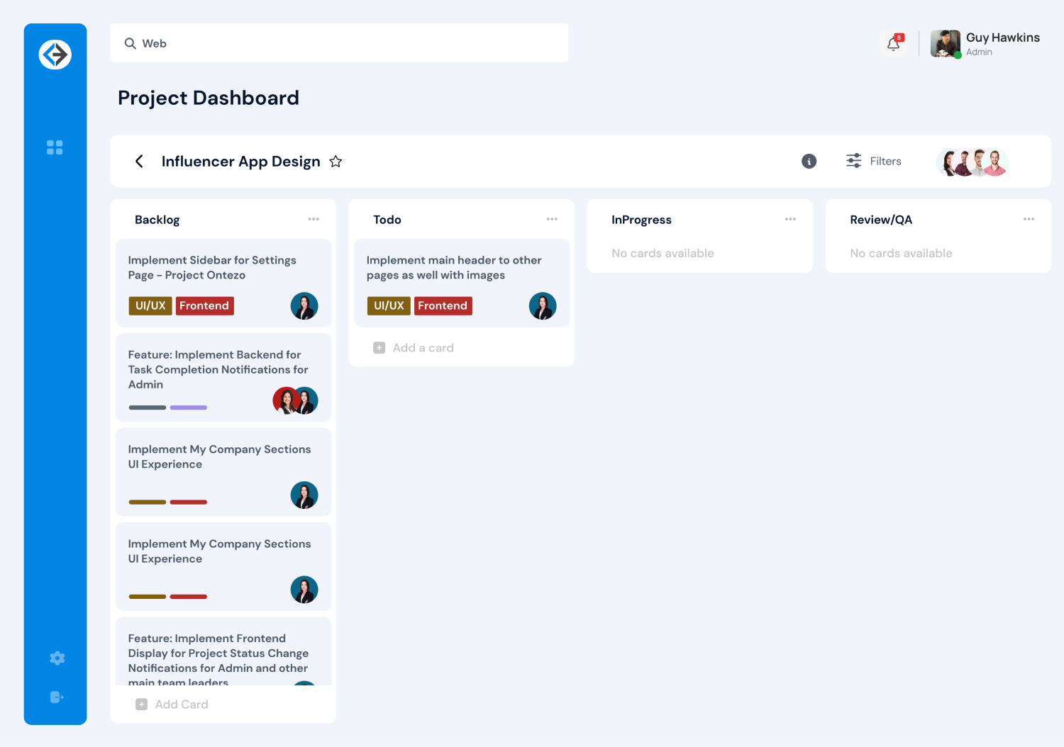Open the Filters panel
The width and height of the screenshot is (1064, 747).
point(874,161)
